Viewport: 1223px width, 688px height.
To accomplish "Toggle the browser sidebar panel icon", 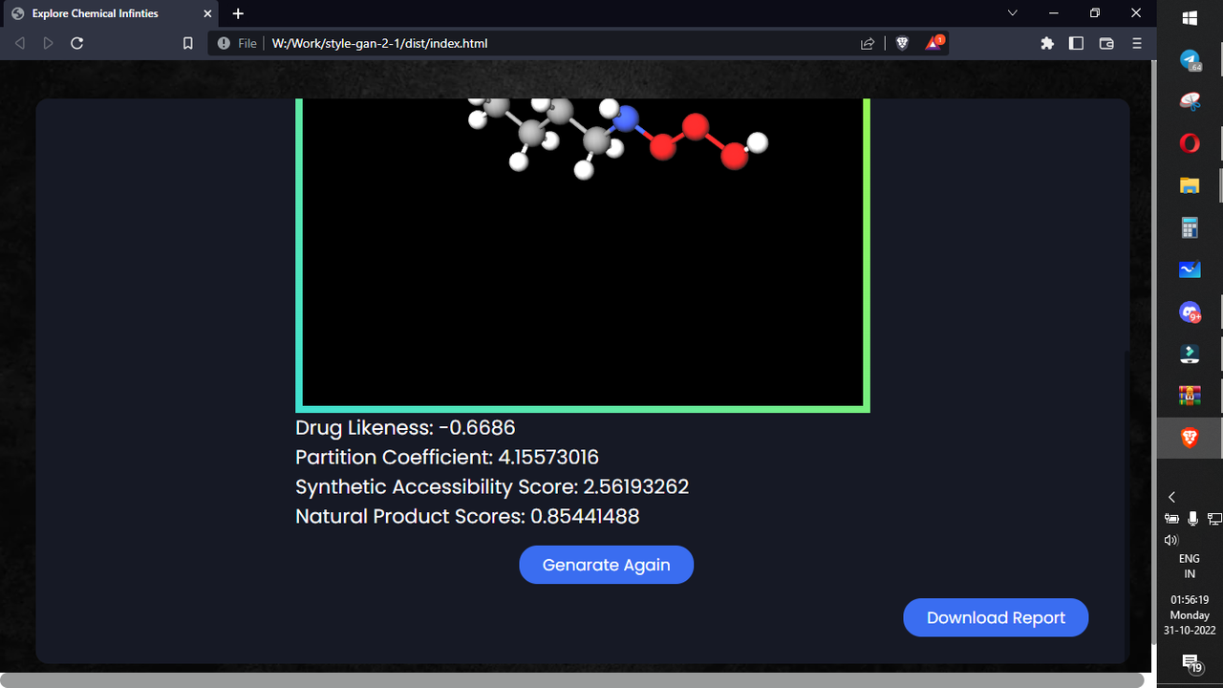I will click(x=1076, y=43).
